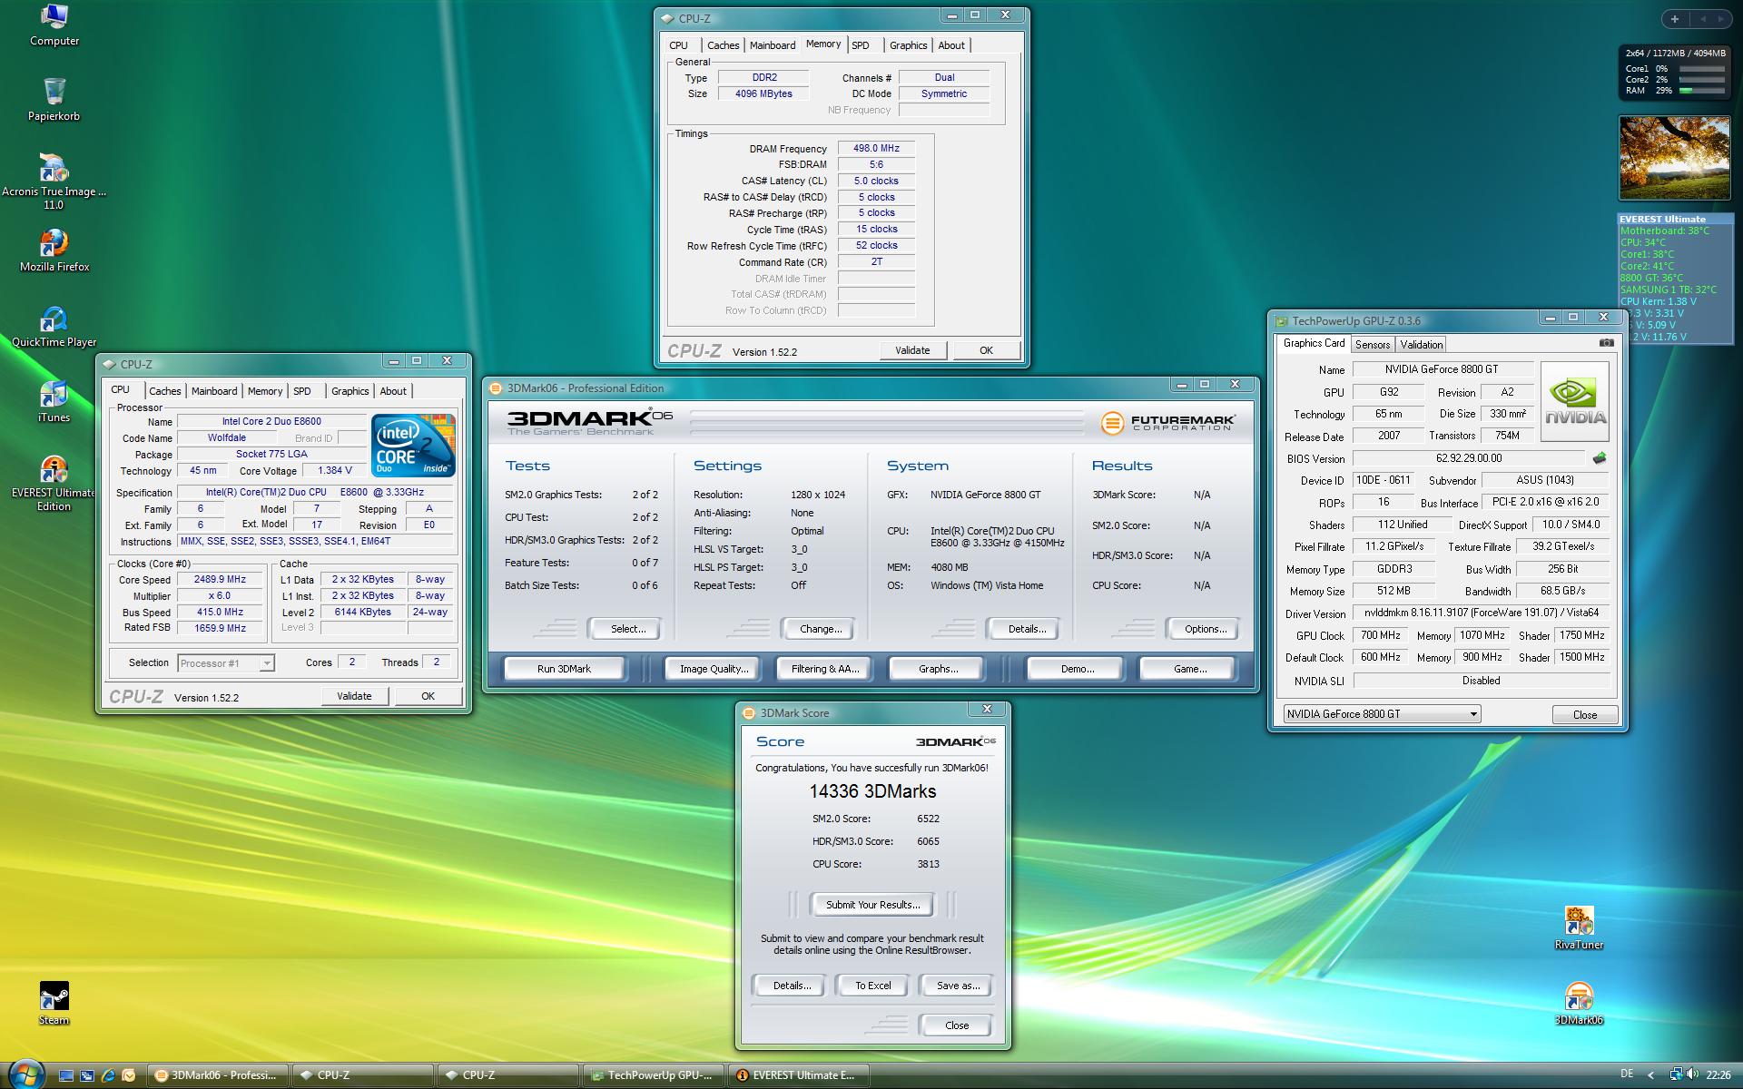
Task: Open the Graphs... button in 3DMark06
Action: tap(939, 669)
